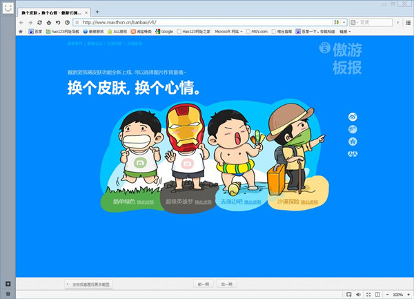The height and width of the screenshot is (299, 414).
Task: Close the 换个皮肤 tab
Action: tap(86, 12)
